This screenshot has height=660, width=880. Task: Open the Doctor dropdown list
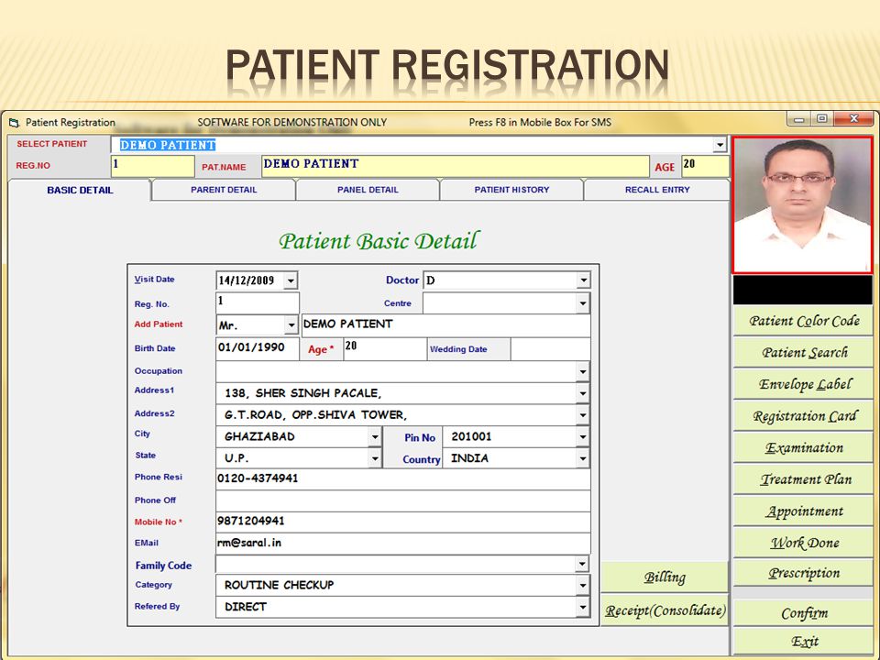[583, 280]
